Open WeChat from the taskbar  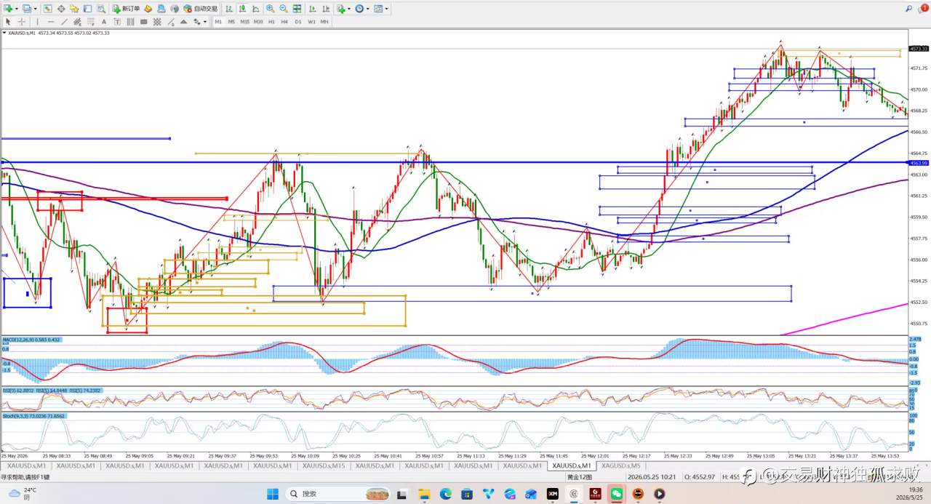point(617,494)
